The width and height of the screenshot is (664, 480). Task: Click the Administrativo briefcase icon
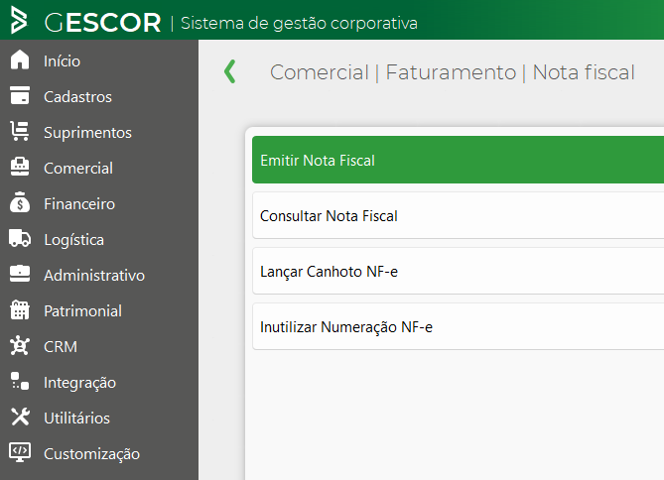[19, 275]
